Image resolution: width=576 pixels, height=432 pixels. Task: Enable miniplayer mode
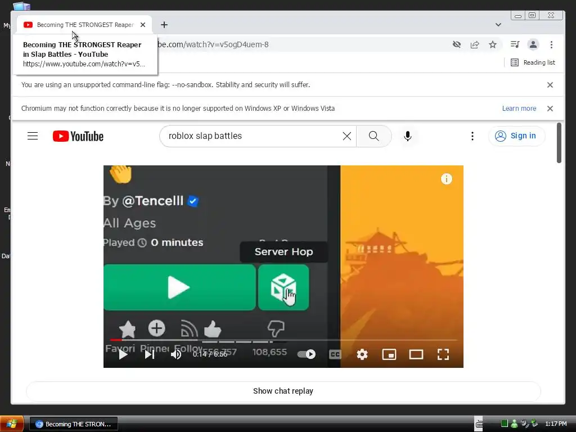tap(389, 354)
